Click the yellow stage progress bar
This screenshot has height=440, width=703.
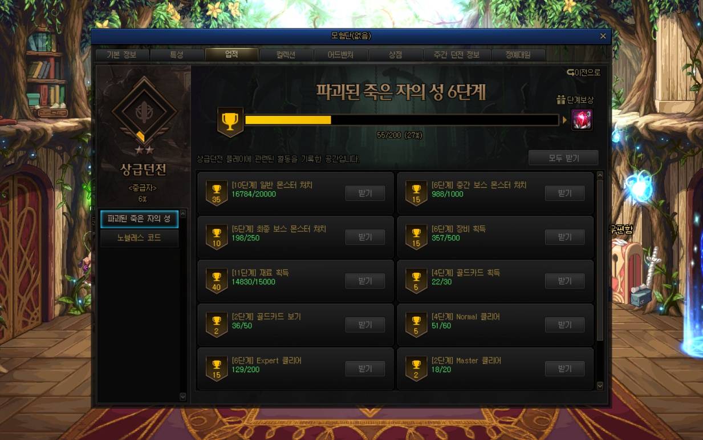(x=401, y=120)
